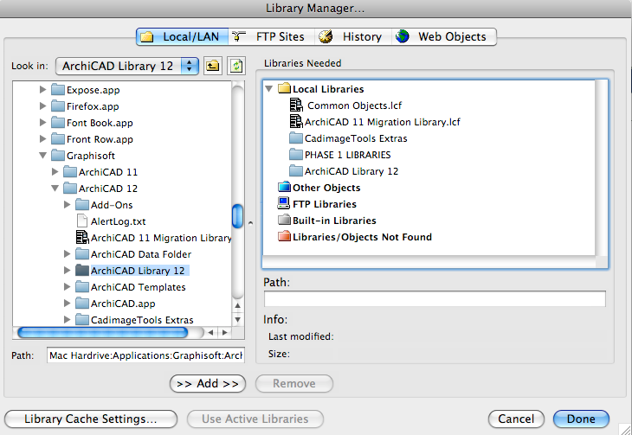Click the empty Path field under Libraries Needed
Image resolution: width=632 pixels, height=435 pixels.
pos(435,299)
